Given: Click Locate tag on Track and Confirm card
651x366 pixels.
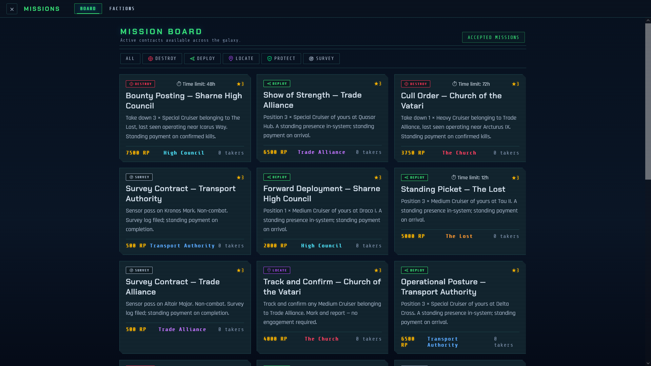Looking at the screenshot, I should coord(277,270).
